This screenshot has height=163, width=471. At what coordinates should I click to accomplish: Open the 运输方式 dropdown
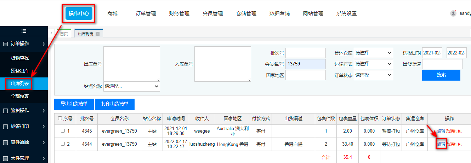373,64
